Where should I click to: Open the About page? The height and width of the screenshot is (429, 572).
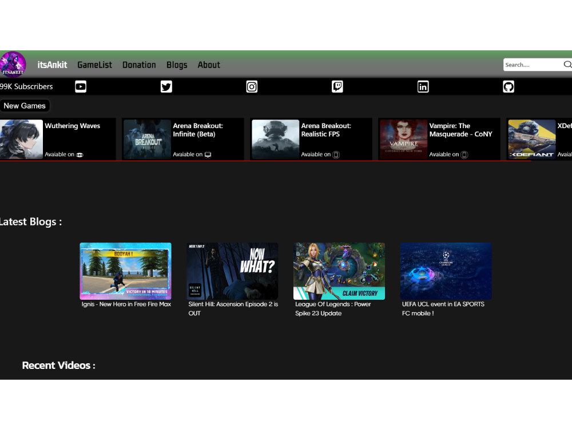[209, 65]
